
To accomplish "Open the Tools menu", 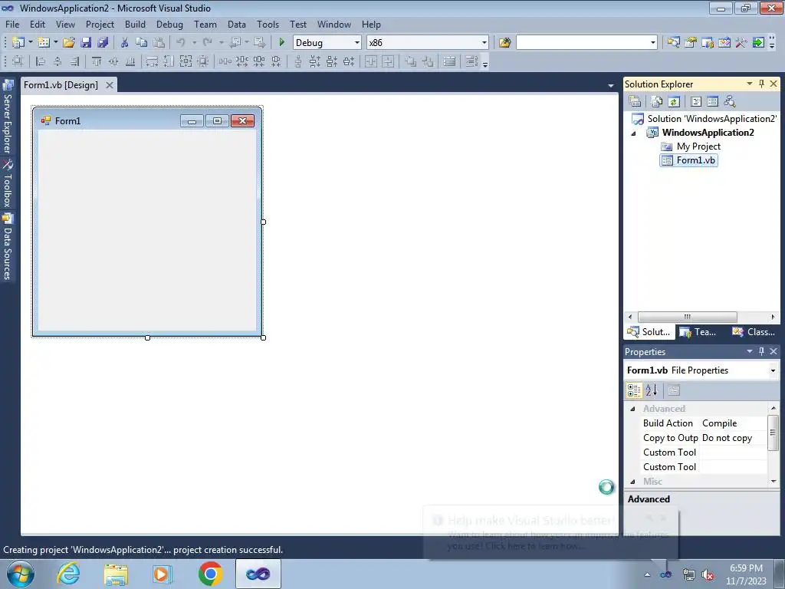I will tap(268, 24).
